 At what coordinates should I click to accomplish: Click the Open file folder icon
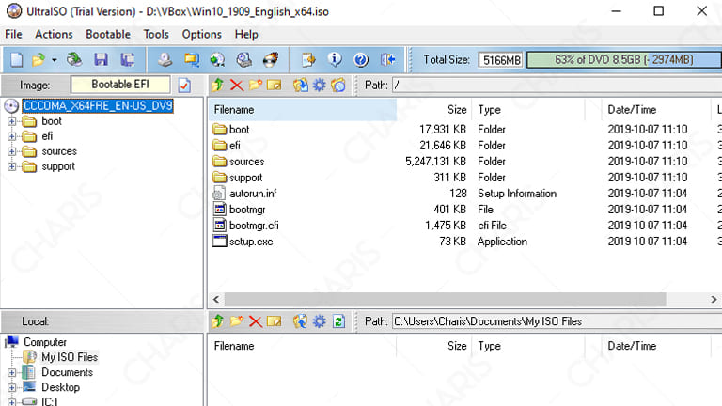pyautogui.click(x=39, y=59)
